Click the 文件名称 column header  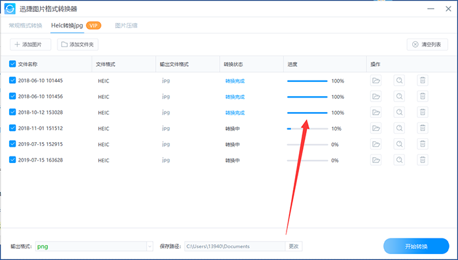point(27,64)
